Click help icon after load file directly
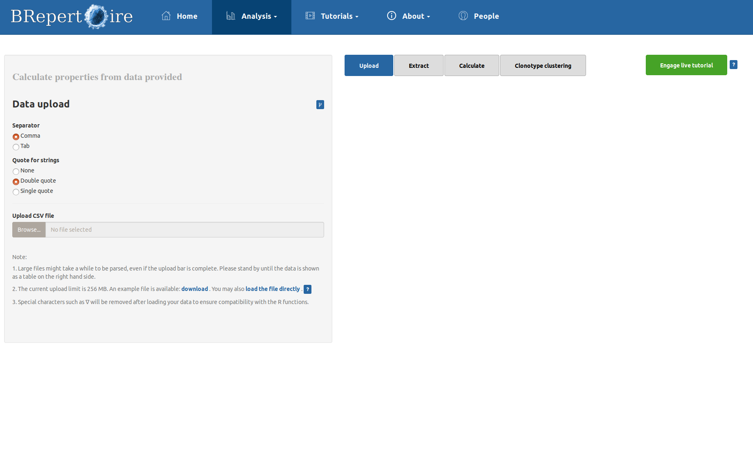Screen dimensions: 753x472 click(308, 289)
